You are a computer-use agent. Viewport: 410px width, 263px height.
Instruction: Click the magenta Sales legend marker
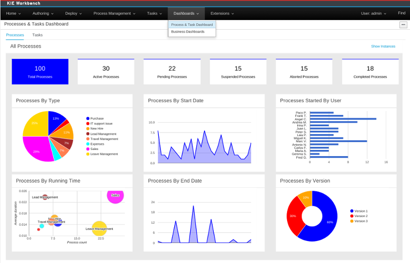tap(88, 149)
